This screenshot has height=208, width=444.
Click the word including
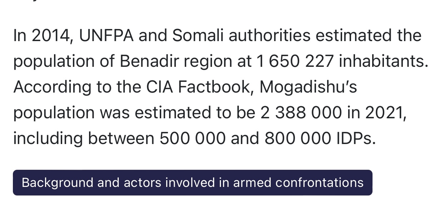(48, 139)
